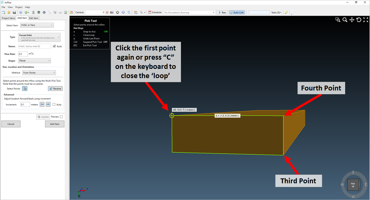Click the Save project toolbar icon
The width and height of the screenshot is (370, 200).
tap(14, 12)
